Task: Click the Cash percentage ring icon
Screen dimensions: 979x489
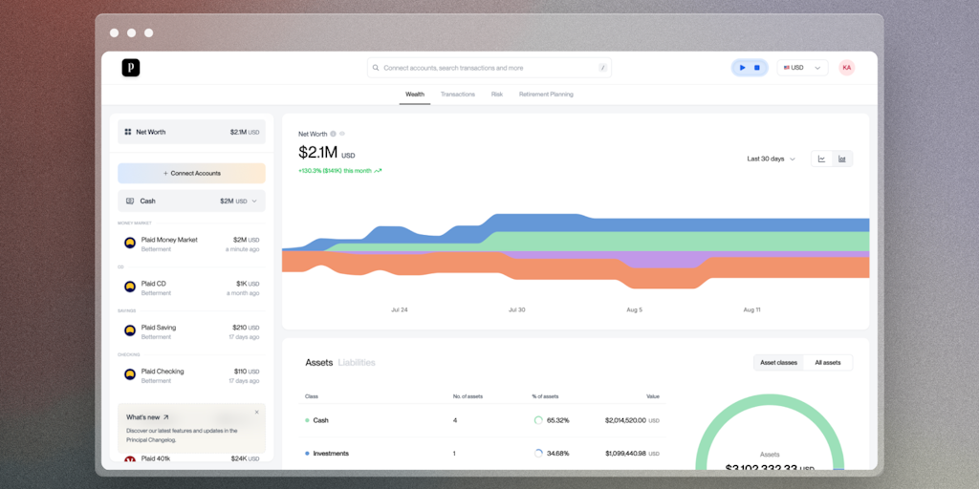Action: click(x=538, y=420)
